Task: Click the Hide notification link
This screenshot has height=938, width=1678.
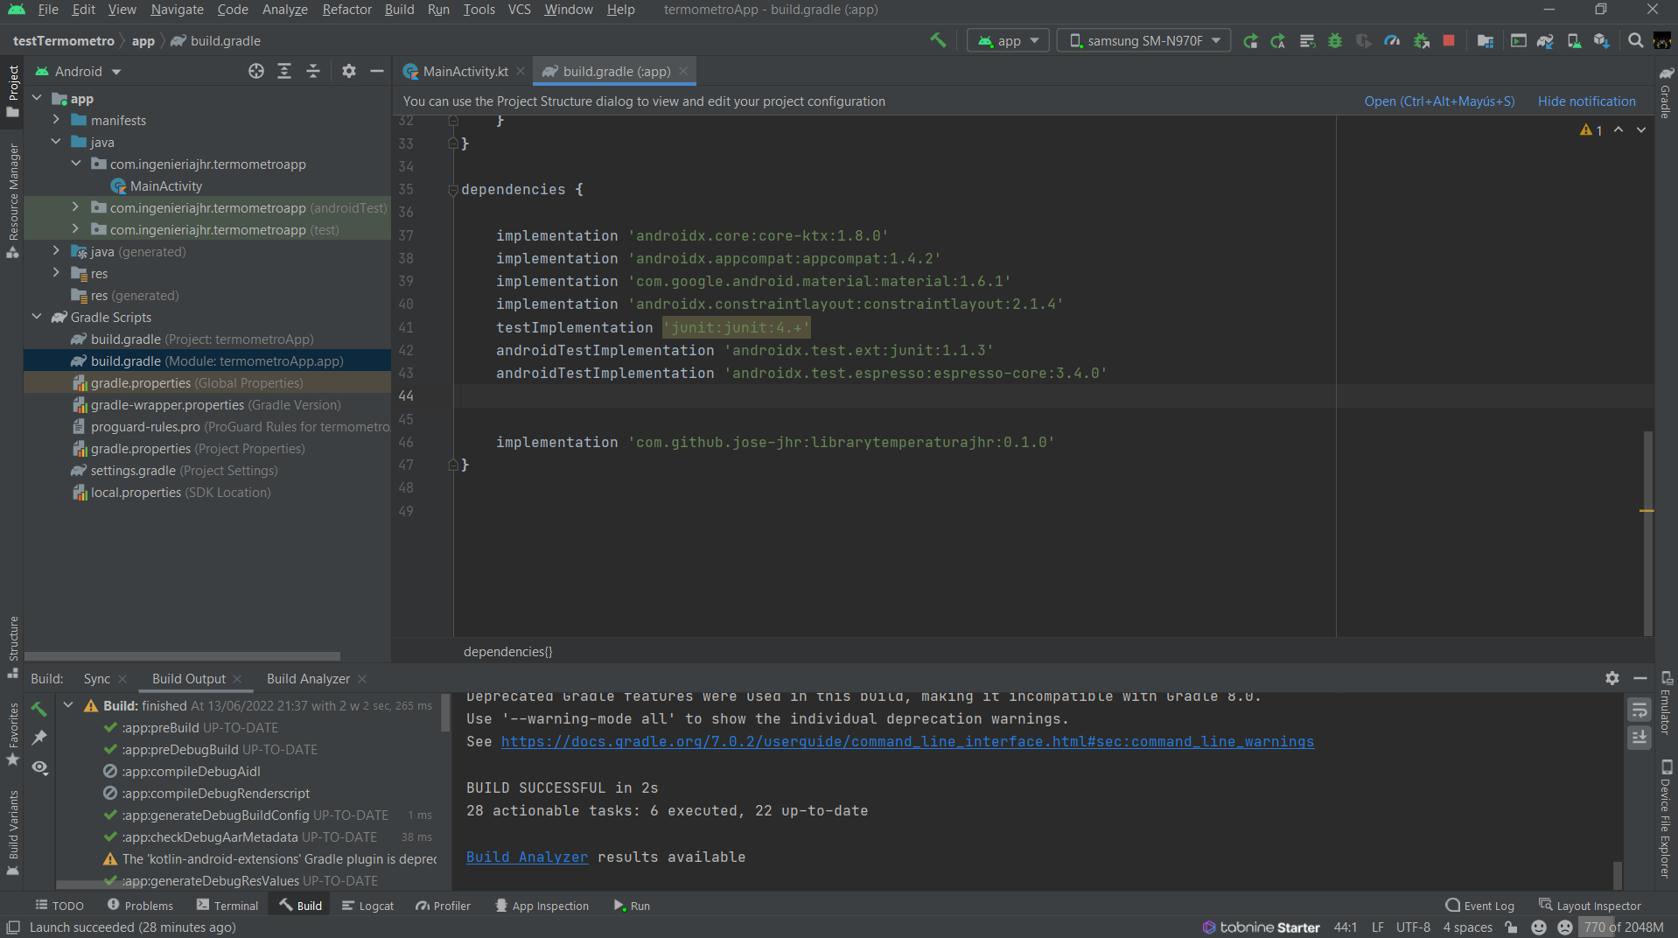Action: pos(1586,101)
